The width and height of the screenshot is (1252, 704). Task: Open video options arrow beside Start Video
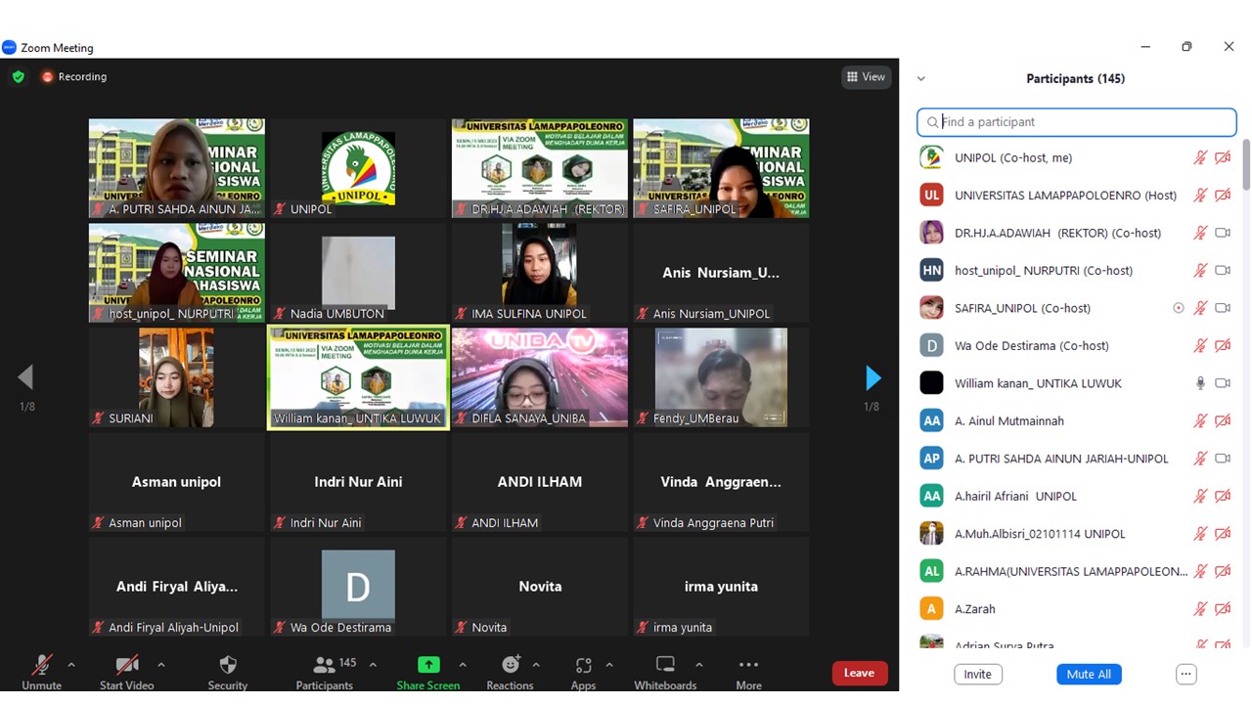(161, 665)
